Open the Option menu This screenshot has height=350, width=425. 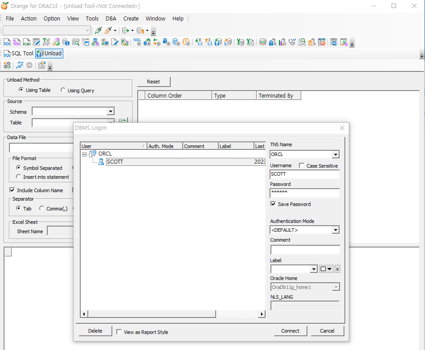[52, 18]
